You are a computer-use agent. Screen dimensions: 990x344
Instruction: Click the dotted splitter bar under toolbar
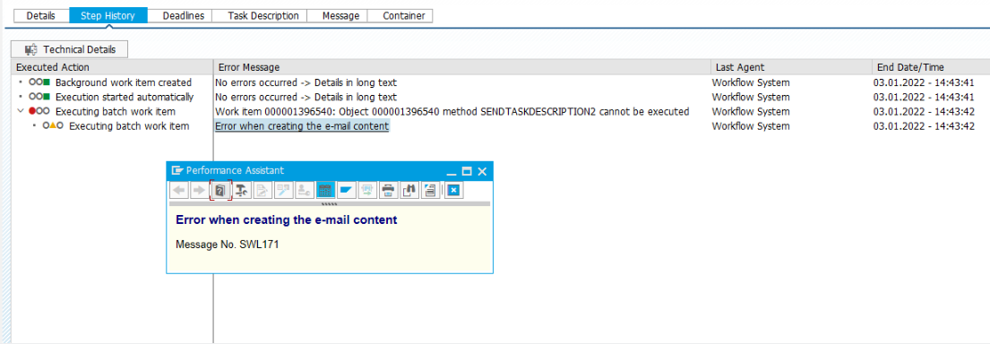click(330, 204)
